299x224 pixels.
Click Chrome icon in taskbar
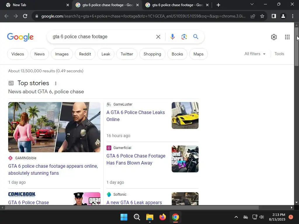click(x=175, y=217)
